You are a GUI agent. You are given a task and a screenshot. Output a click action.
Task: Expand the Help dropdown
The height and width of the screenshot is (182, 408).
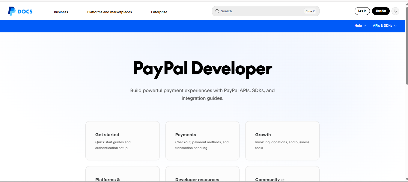(x=360, y=26)
